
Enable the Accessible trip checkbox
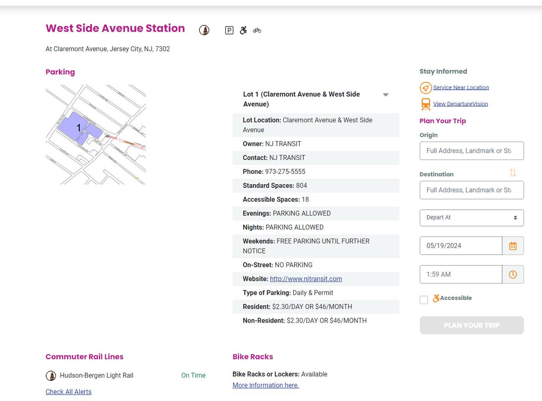[x=424, y=300]
